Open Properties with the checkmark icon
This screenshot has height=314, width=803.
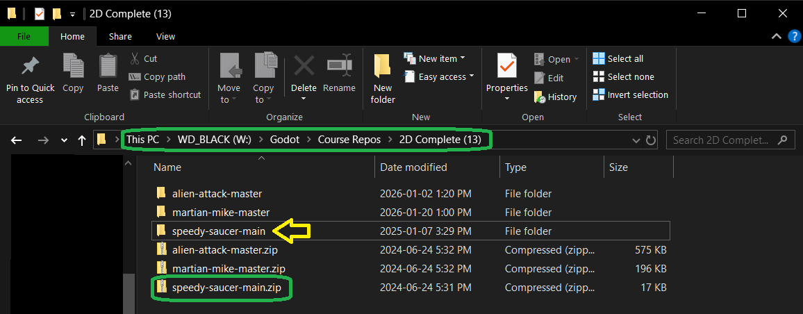point(506,67)
